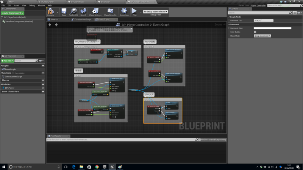Click the Compile toolbar icon
This screenshot has height=170, width=303.
coord(51,12)
